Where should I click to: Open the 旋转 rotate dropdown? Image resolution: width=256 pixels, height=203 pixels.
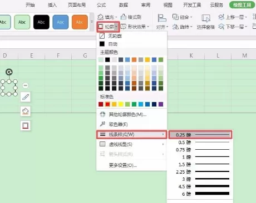[x=182, y=27]
